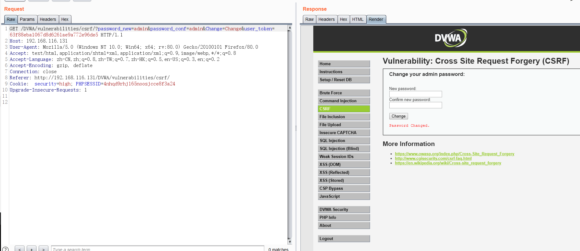Click the Upgrade-Insecure-Requests line
Image resolution: width=580 pixels, height=251 pixels.
pos(48,90)
